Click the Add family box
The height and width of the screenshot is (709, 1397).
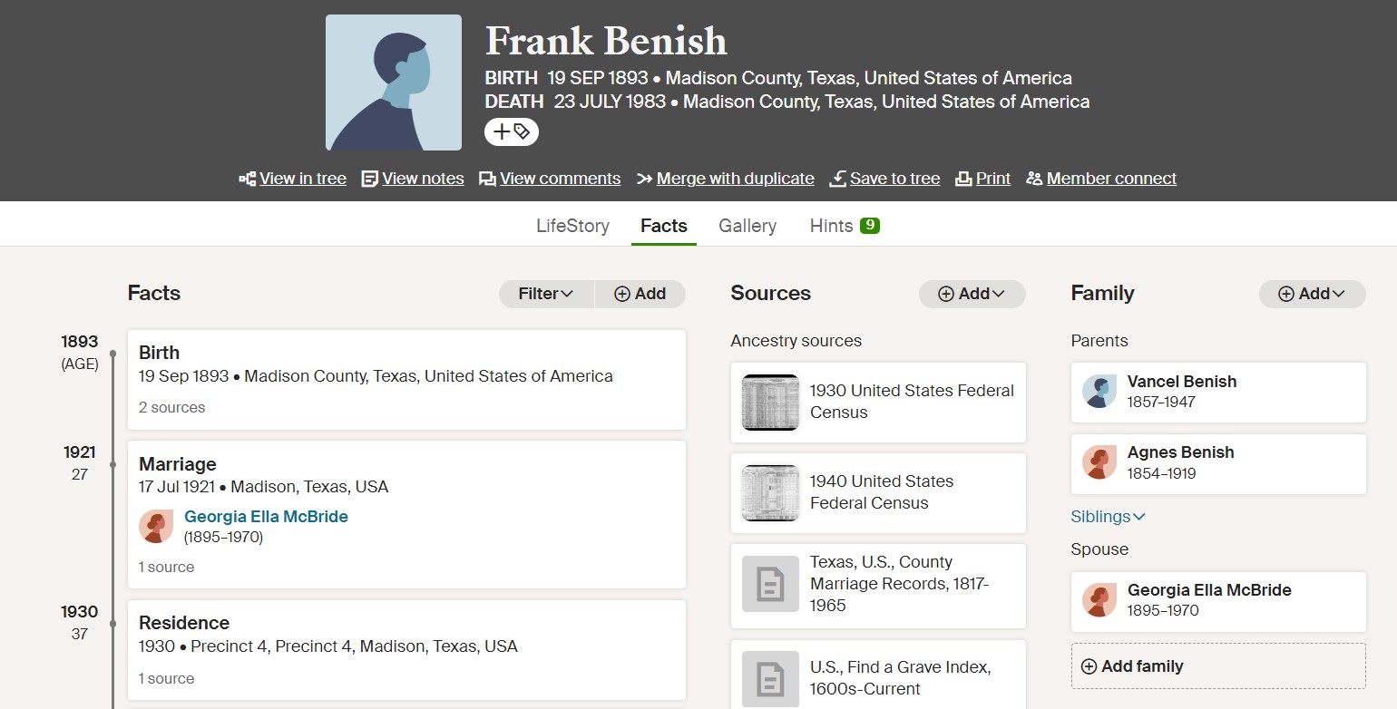(1218, 666)
